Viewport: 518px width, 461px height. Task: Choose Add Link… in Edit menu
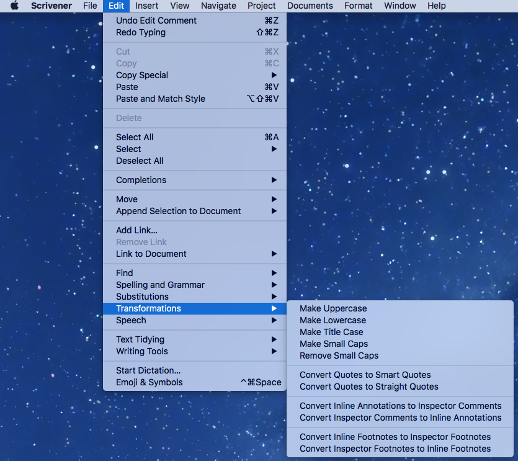pos(195,230)
